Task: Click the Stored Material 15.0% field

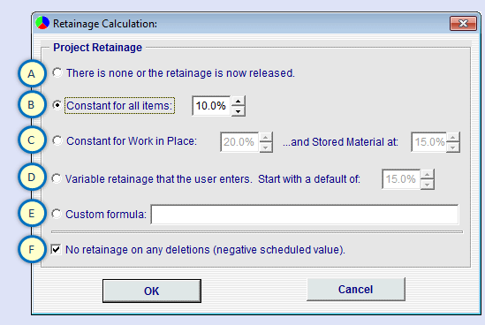Action: 428,142
